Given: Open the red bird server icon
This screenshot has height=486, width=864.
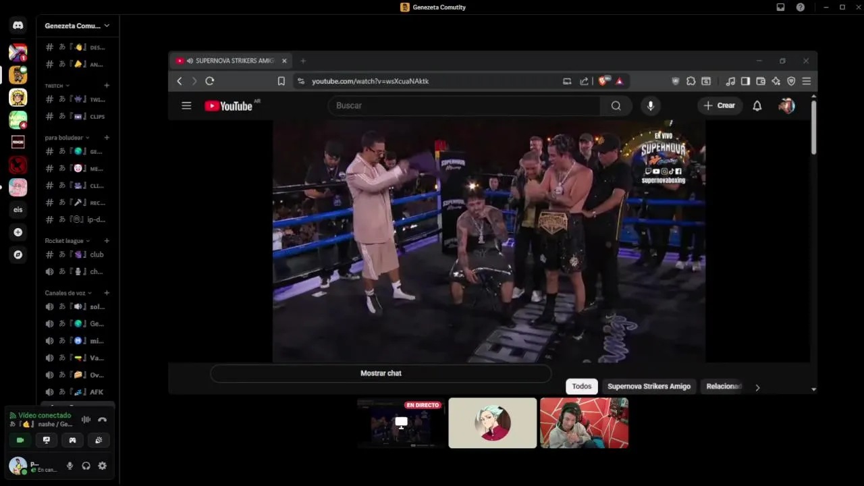Looking at the screenshot, I should [18, 165].
